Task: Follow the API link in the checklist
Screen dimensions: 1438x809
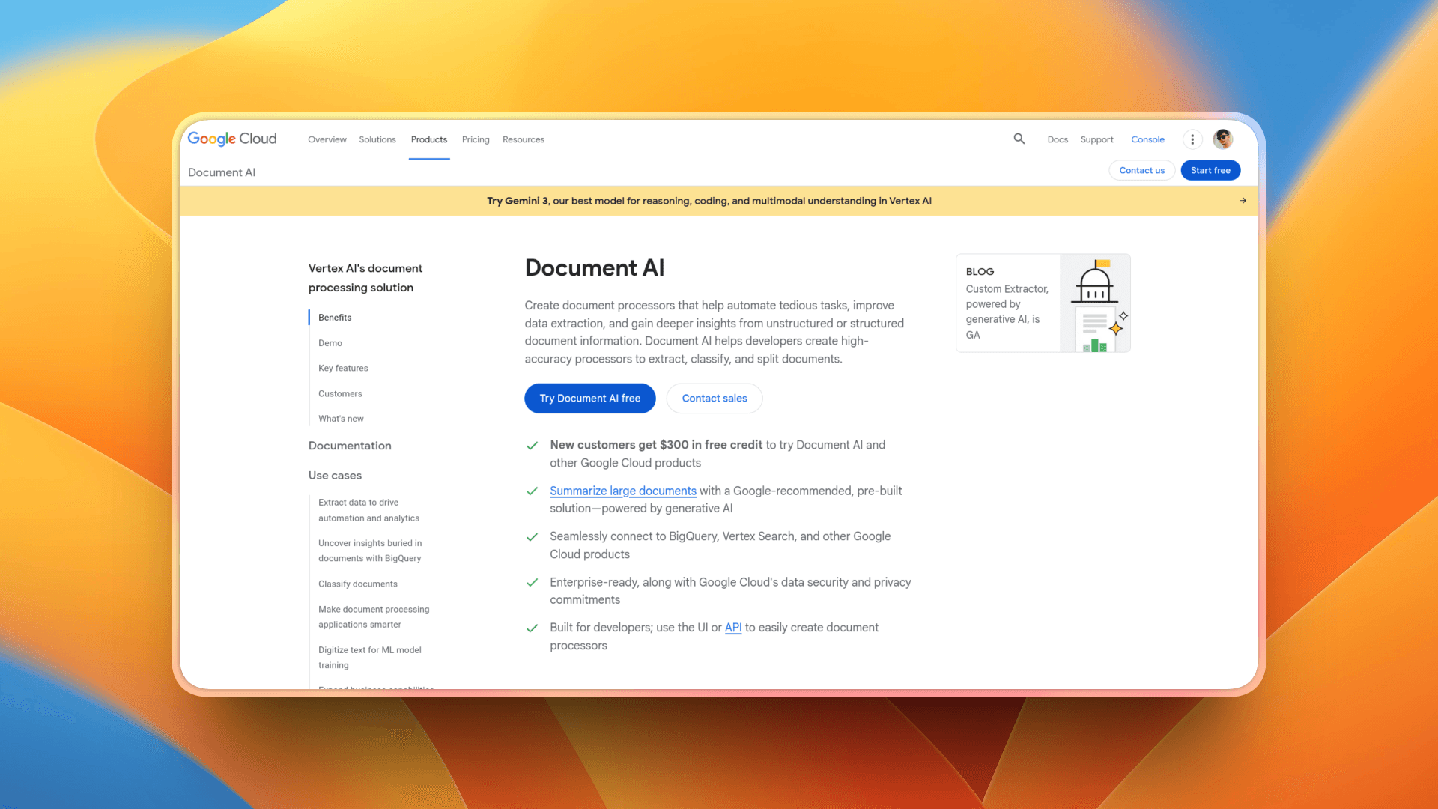Action: (733, 628)
